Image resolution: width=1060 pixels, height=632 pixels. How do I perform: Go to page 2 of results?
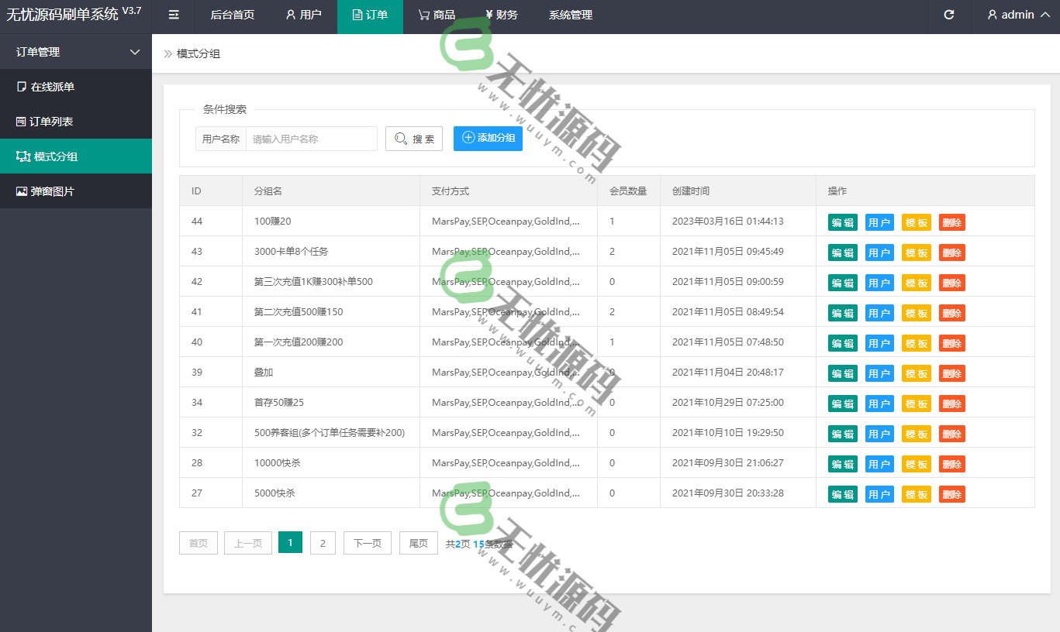(x=323, y=542)
